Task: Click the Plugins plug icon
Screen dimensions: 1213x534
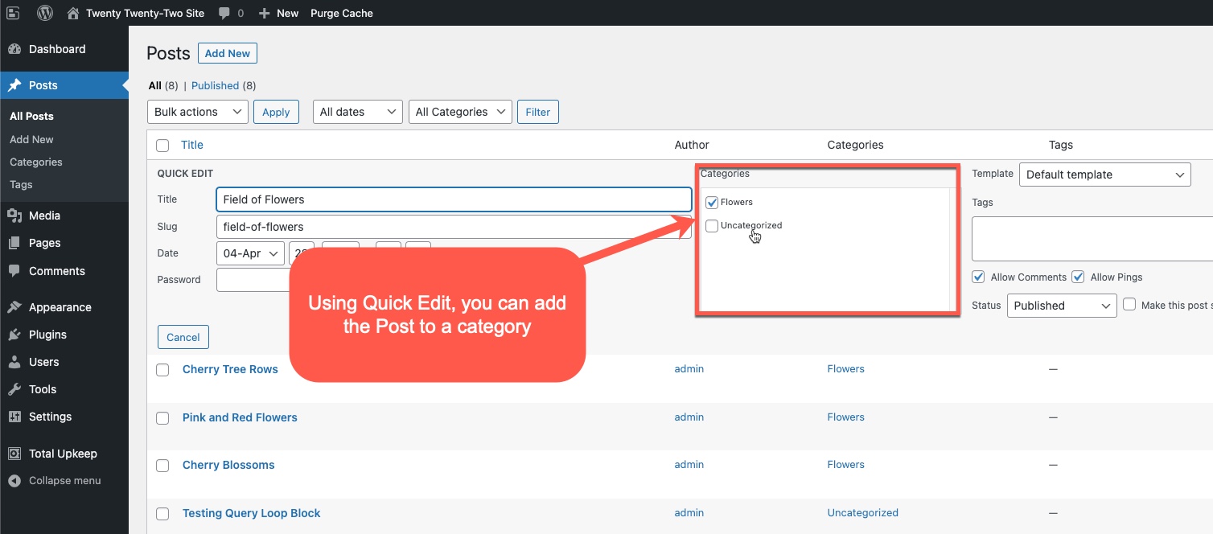Action: [14, 335]
